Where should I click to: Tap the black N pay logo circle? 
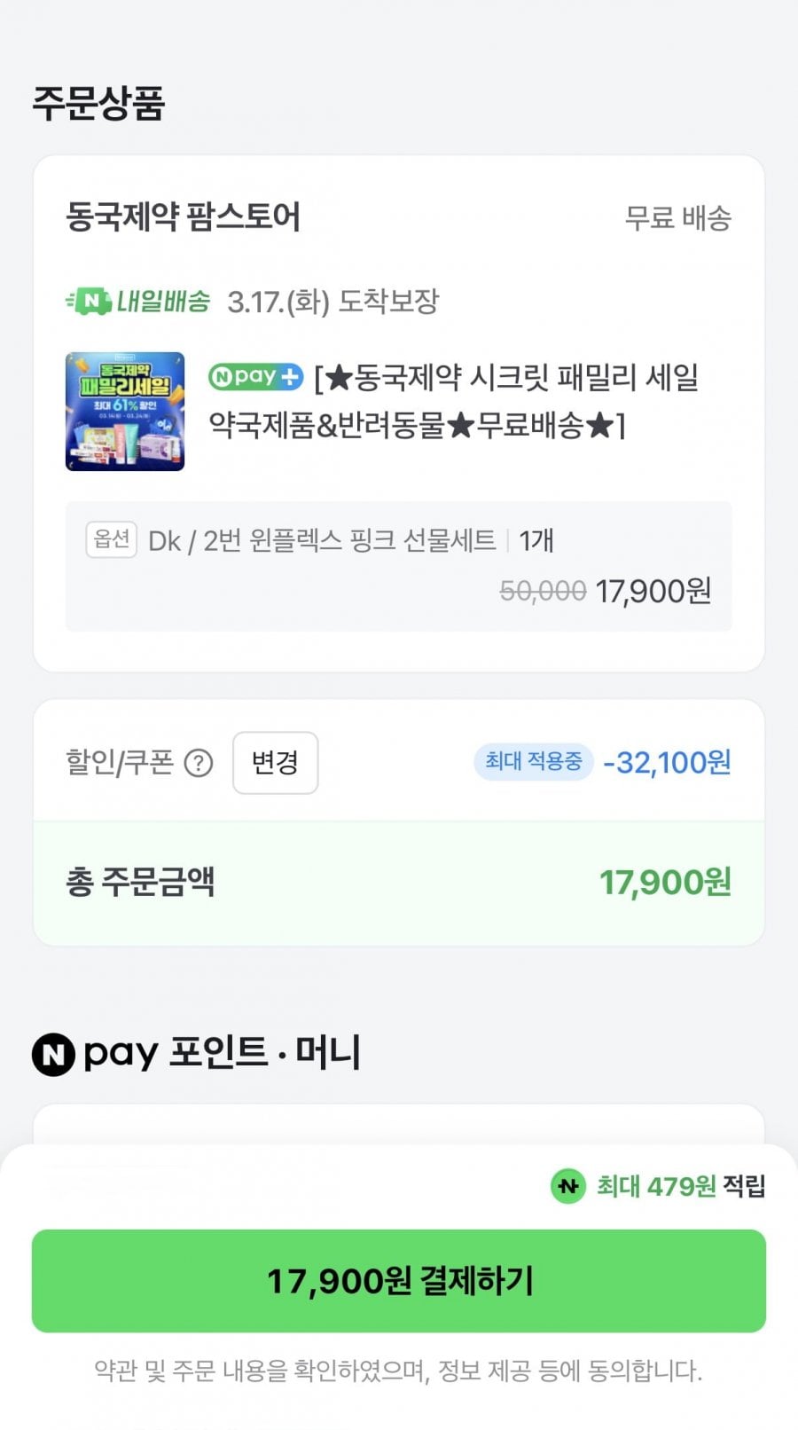pos(53,1054)
